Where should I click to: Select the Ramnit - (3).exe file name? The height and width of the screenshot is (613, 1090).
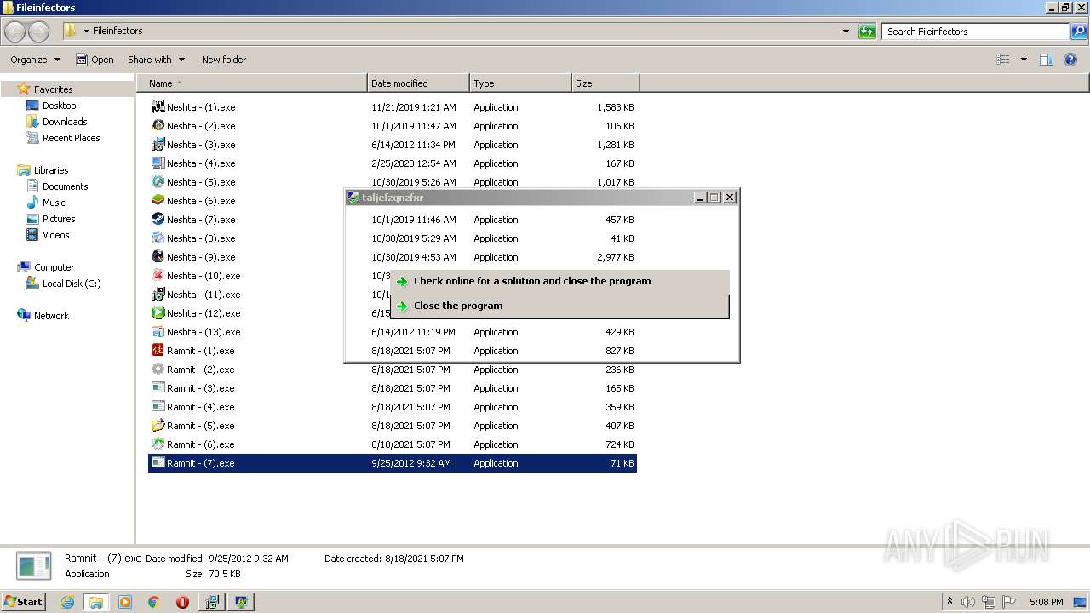pos(200,388)
